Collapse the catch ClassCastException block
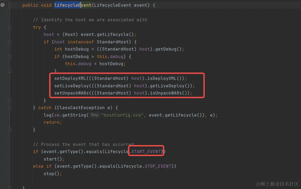301x189 pixels. pos(10,108)
